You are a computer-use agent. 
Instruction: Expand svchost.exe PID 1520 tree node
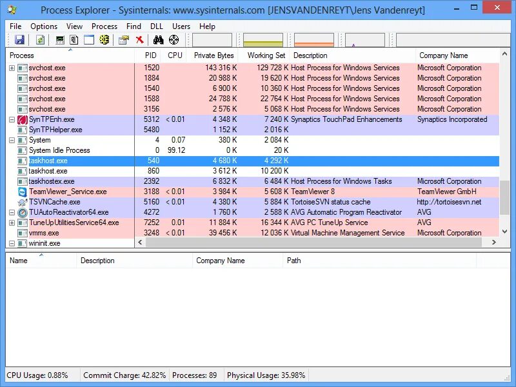coord(12,68)
